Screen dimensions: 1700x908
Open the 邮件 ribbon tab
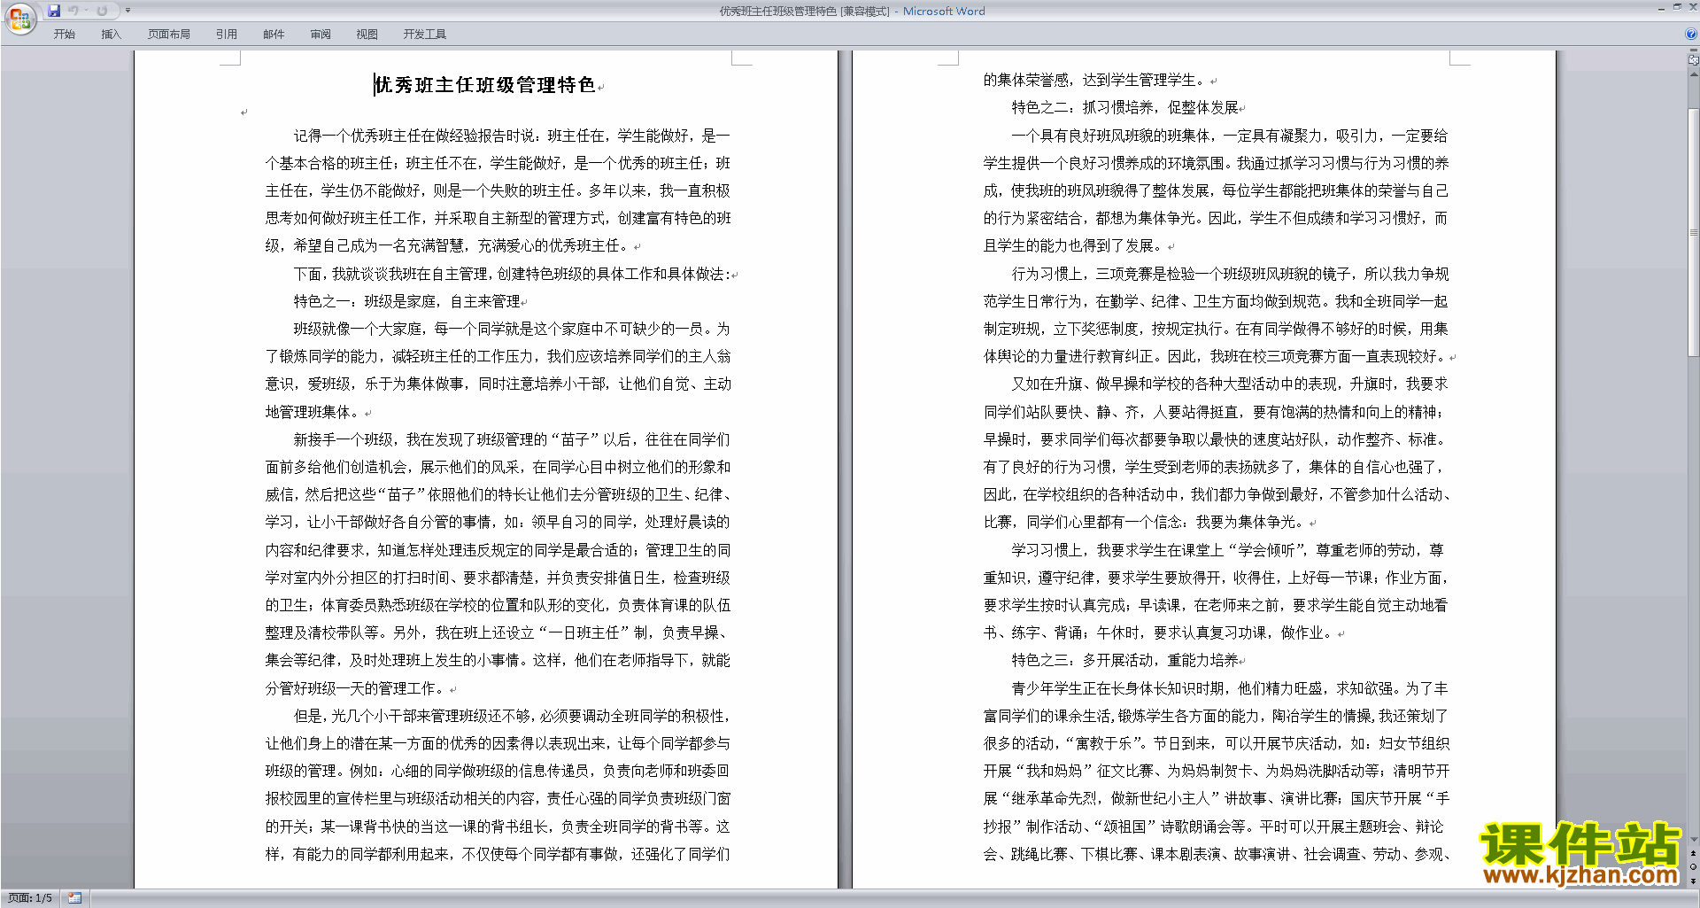(274, 34)
